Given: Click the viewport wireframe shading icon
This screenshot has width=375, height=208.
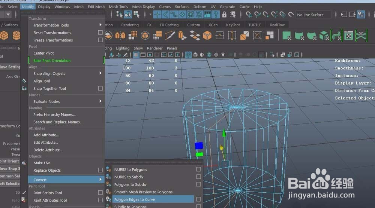Looking at the screenshot, I should pos(188,55).
